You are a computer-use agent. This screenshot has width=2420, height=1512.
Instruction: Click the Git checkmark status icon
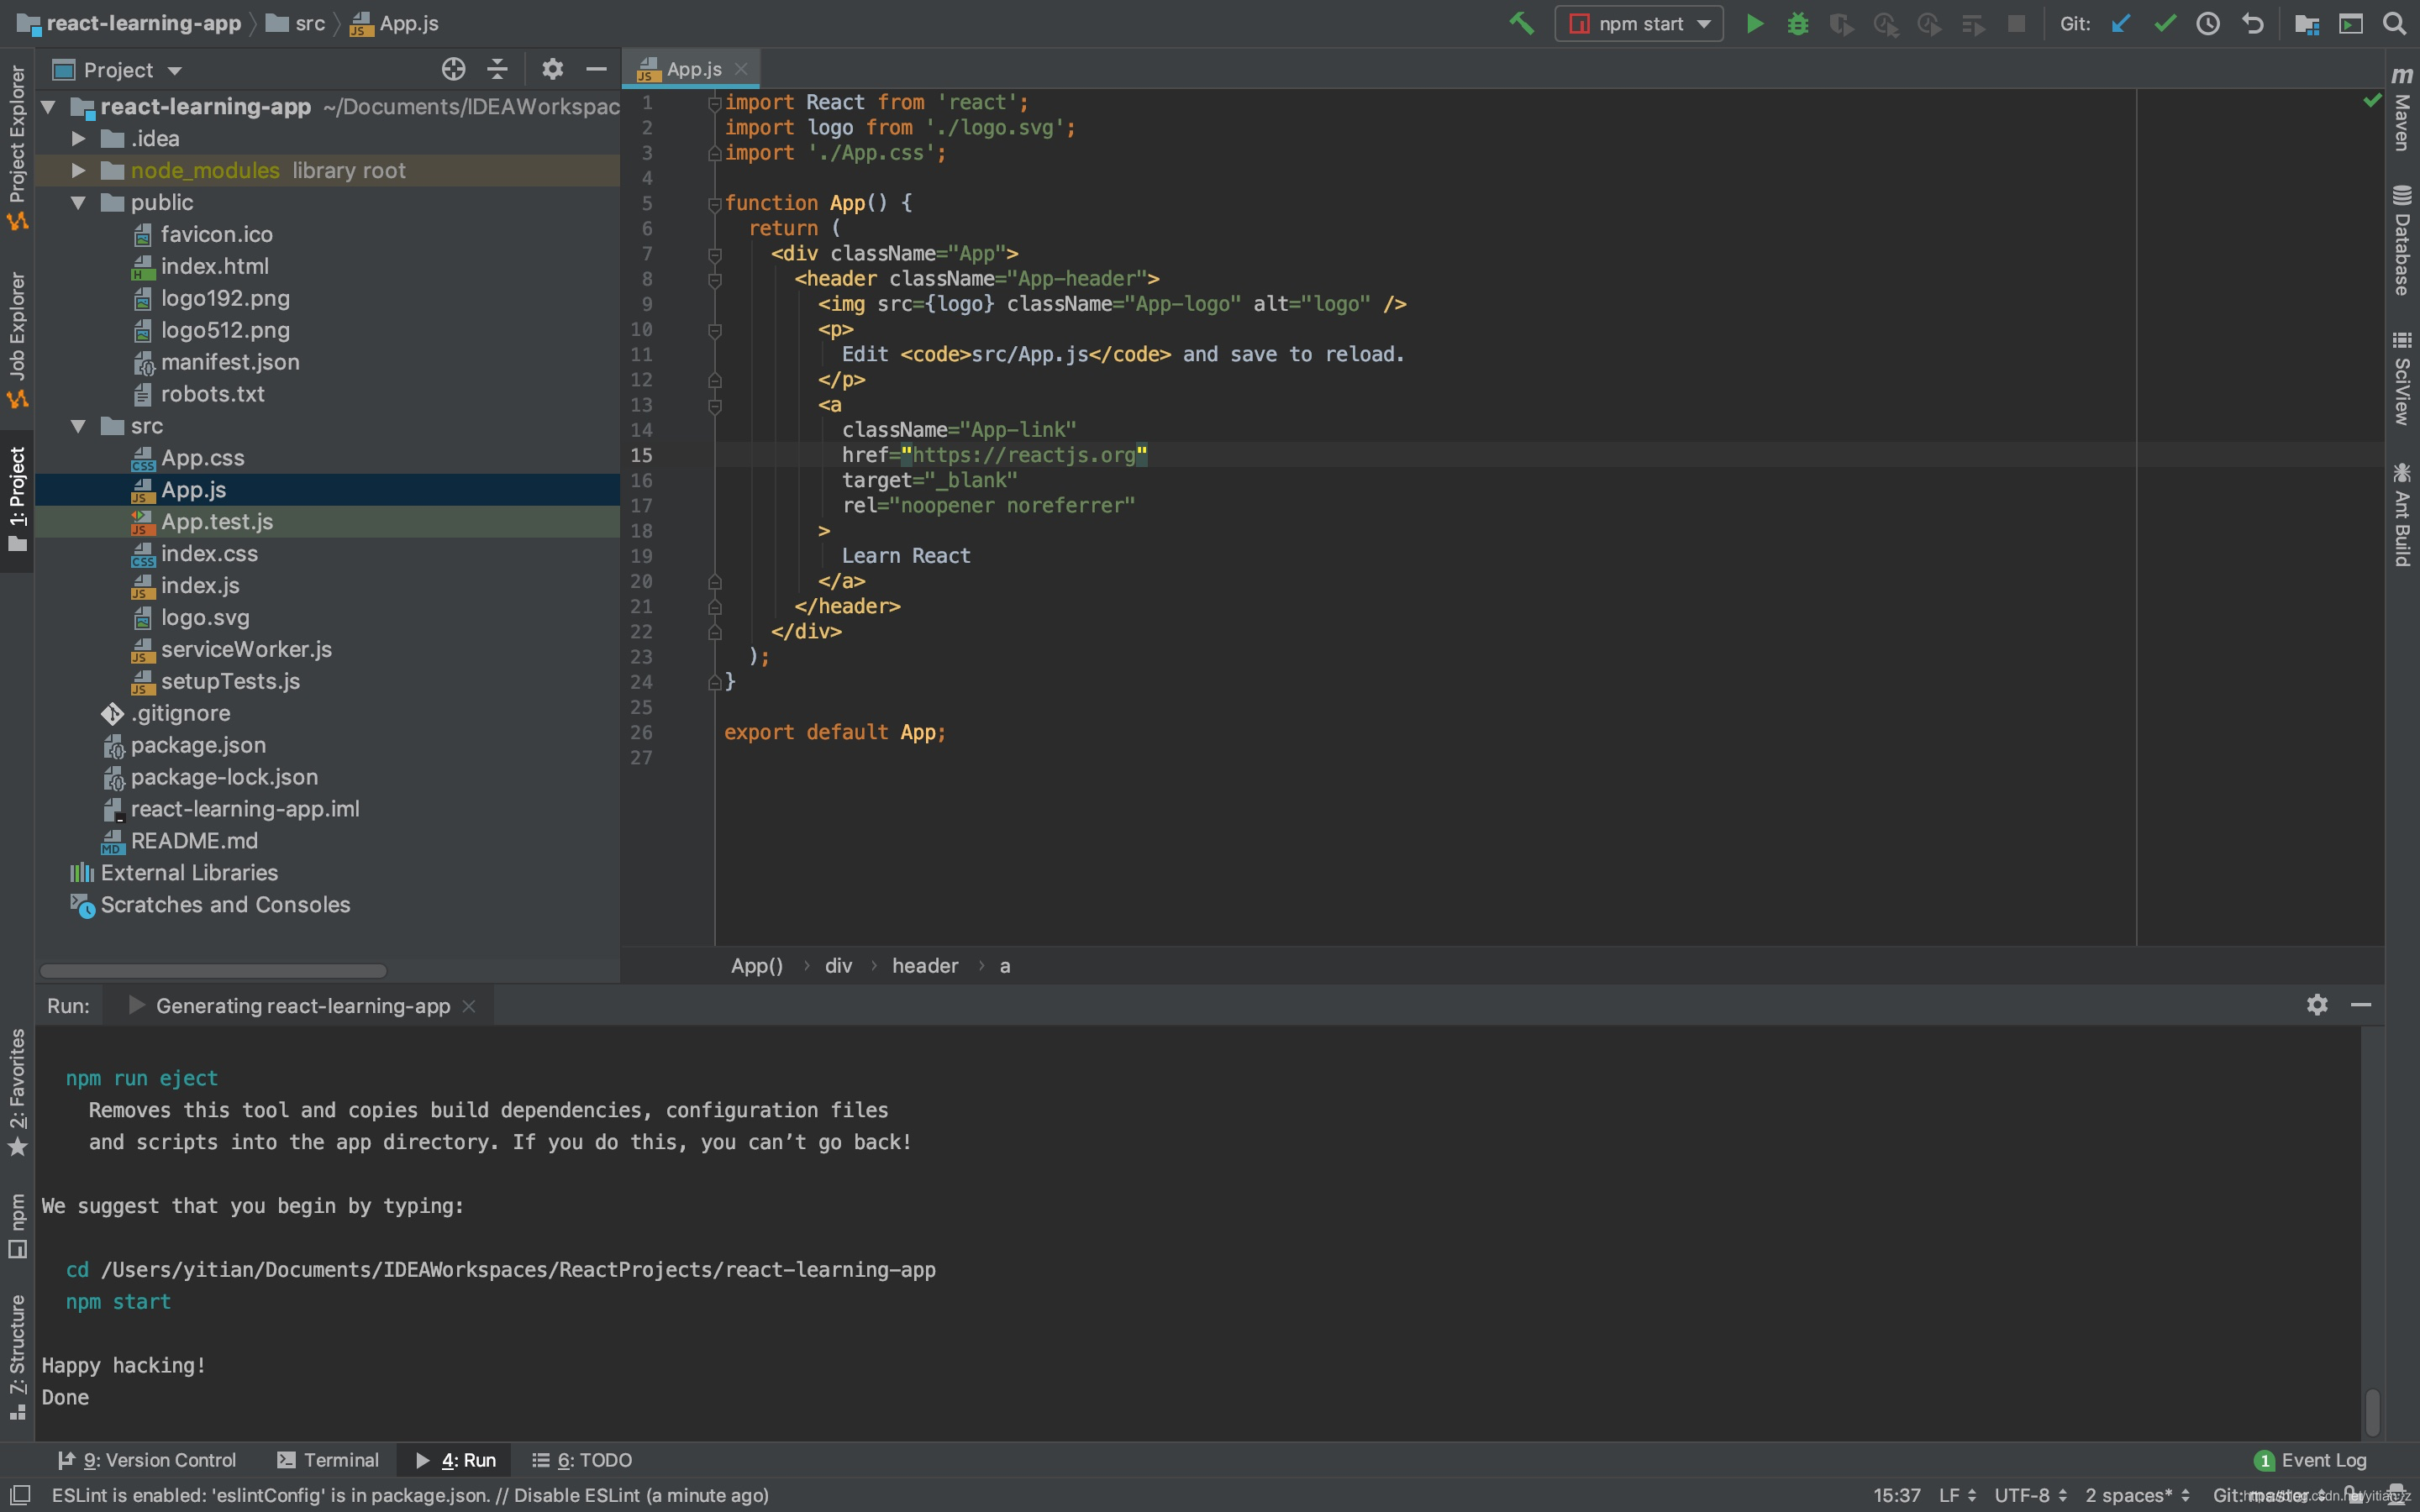tap(2165, 23)
